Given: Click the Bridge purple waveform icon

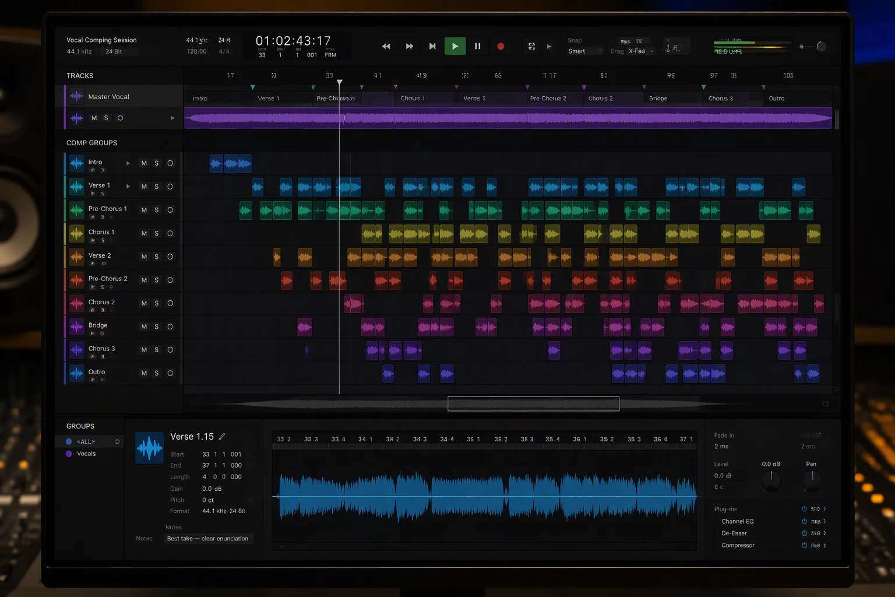Looking at the screenshot, I should tap(76, 326).
